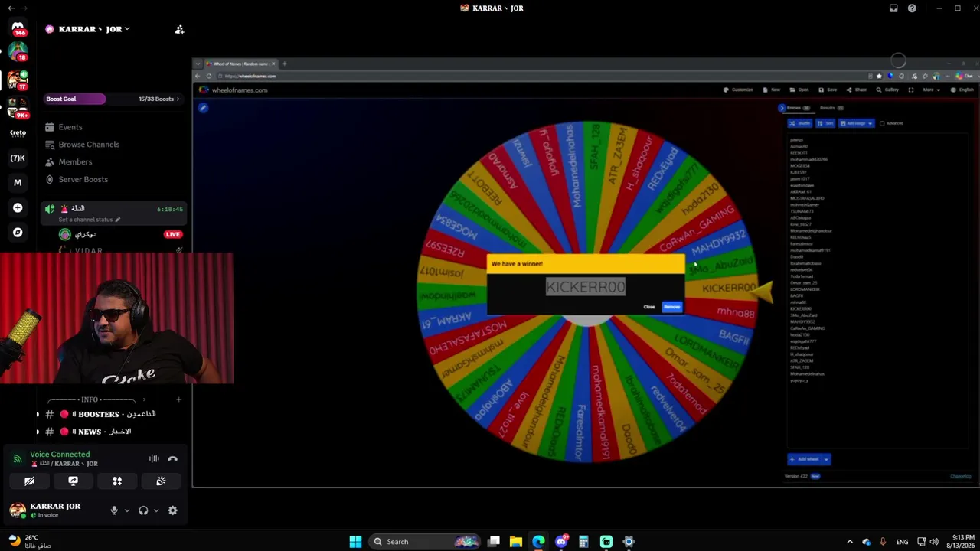The image size is (980, 551).
Task: Open Microsoft Edge from the taskbar
Action: point(538,542)
